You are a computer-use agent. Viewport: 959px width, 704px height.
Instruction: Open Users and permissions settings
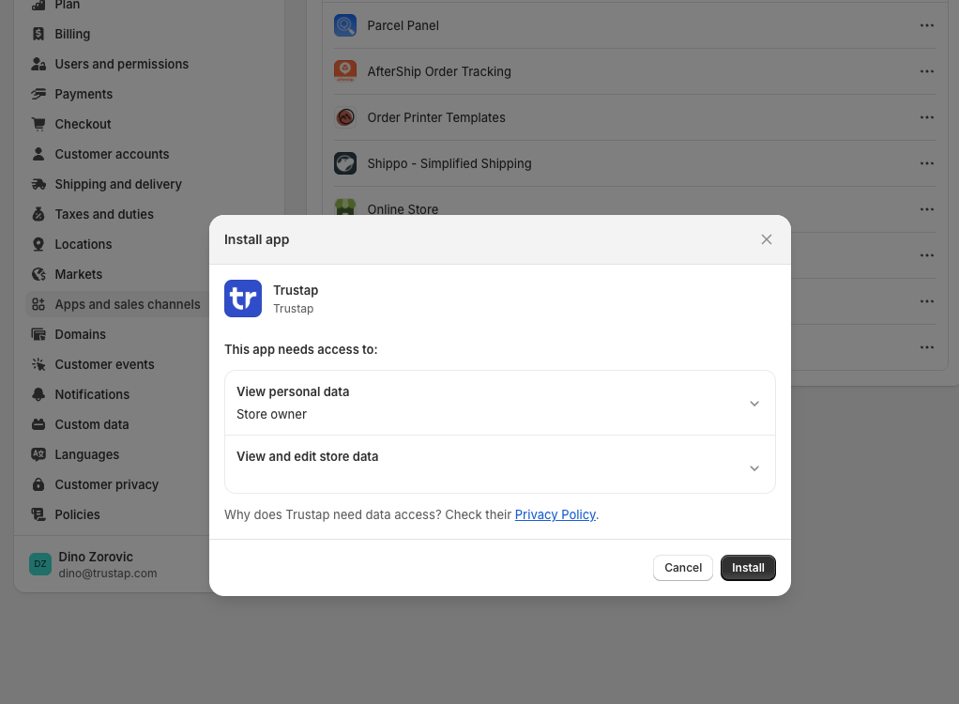[x=121, y=64]
